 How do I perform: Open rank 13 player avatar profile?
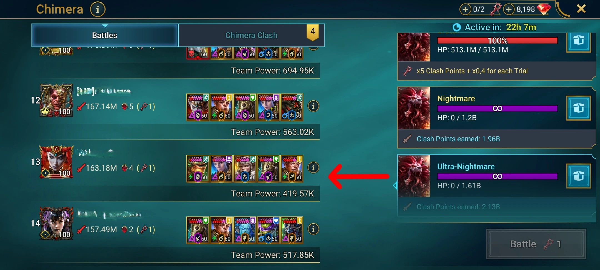(x=56, y=162)
